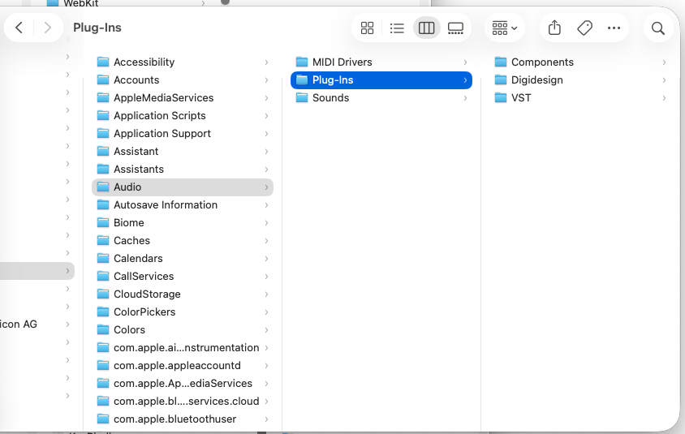Click the Search magnifier icon
The image size is (685, 434).
point(658,28)
